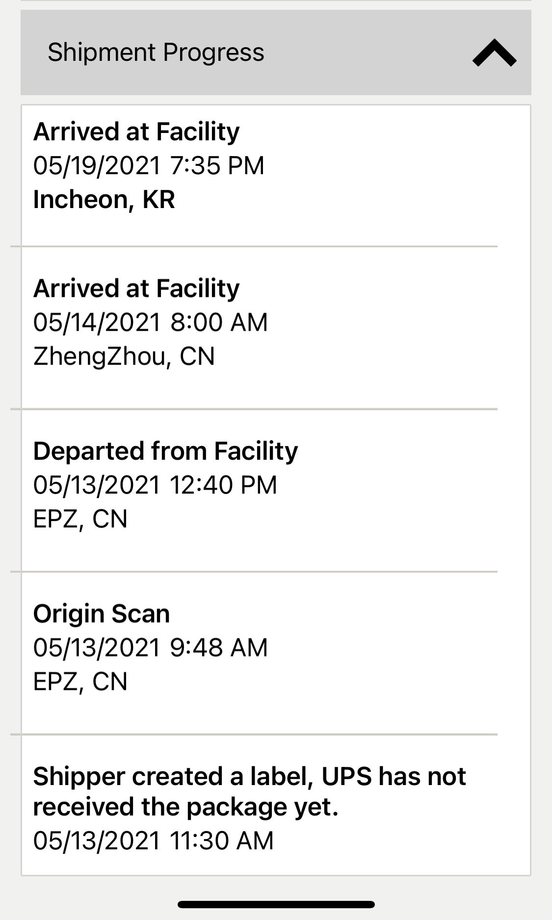Screen dimensions: 552x920
Task: Tap the 05/13/2021 9:48 AM timestamp
Action: click(151, 648)
